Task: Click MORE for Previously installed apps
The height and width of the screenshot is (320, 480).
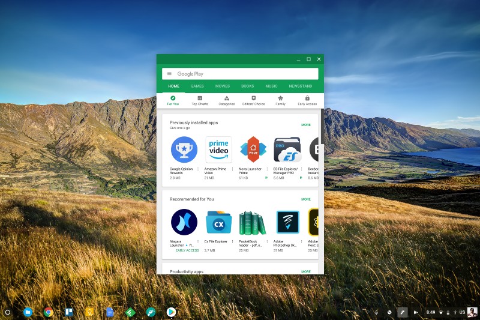Action: coord(306,125)
